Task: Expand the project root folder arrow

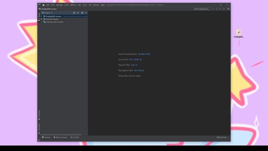Action: tap(41, 16)
